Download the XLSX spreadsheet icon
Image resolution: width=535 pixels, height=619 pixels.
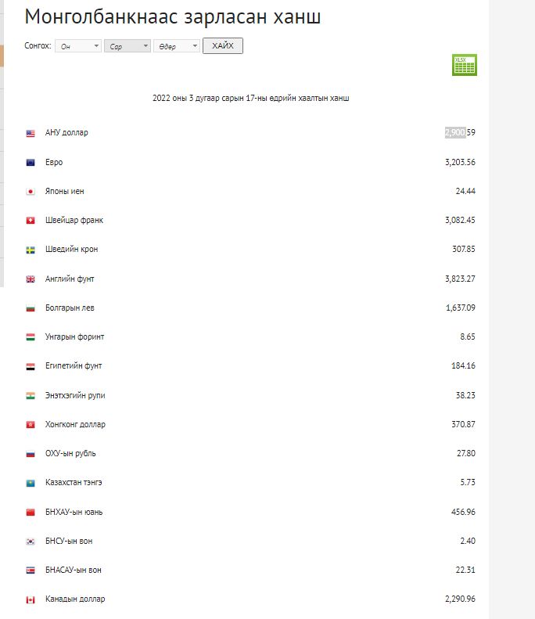pyautogui.click(x=464, y=65)
